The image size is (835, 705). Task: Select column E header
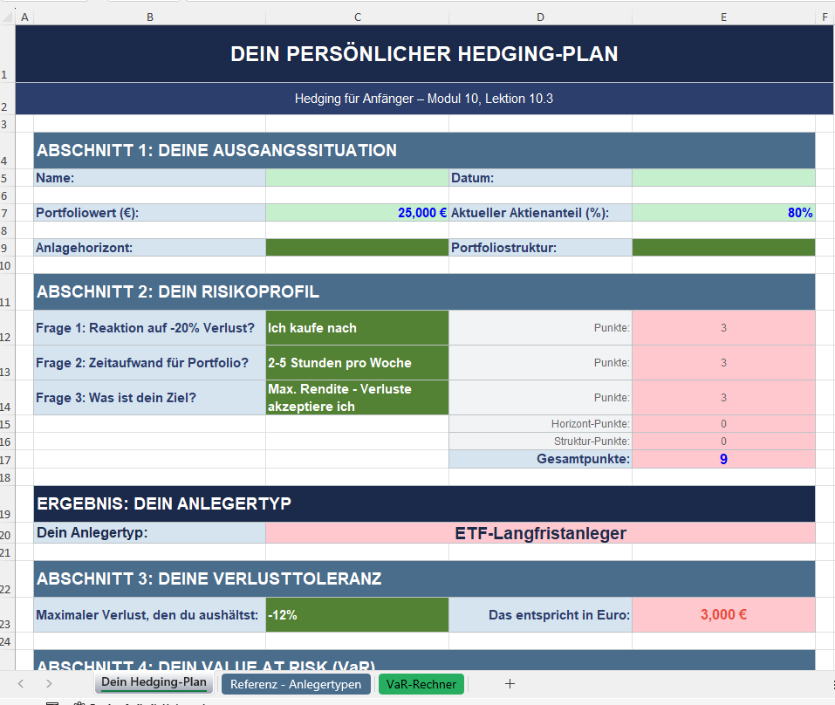(x=723, y=17)
